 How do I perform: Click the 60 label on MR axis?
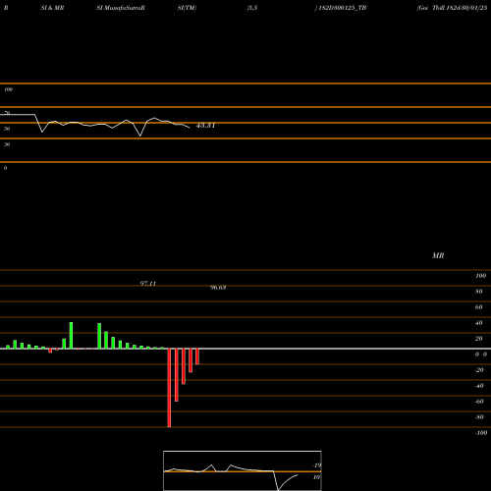479,307
